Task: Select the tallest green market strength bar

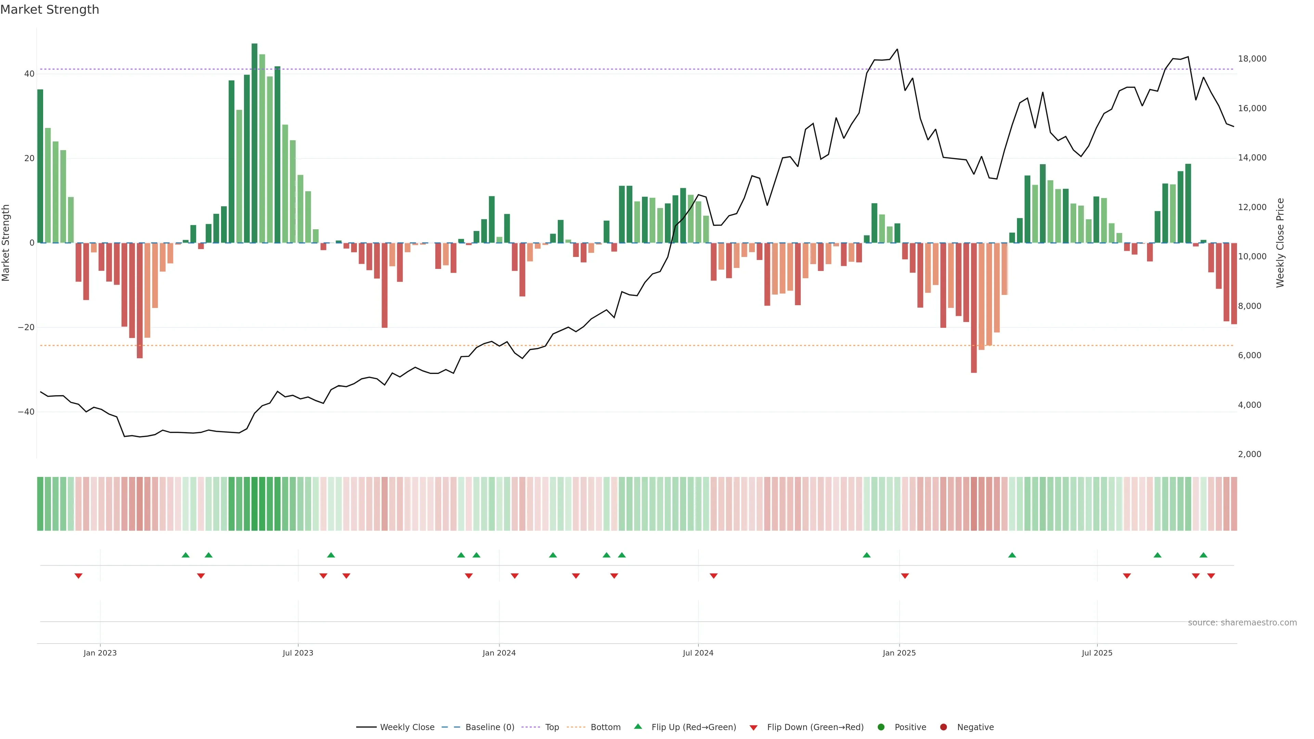Action: 255,143
